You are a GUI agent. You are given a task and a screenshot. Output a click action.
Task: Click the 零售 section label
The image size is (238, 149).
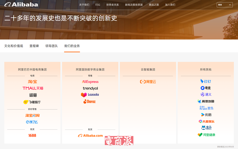[90, 76]
